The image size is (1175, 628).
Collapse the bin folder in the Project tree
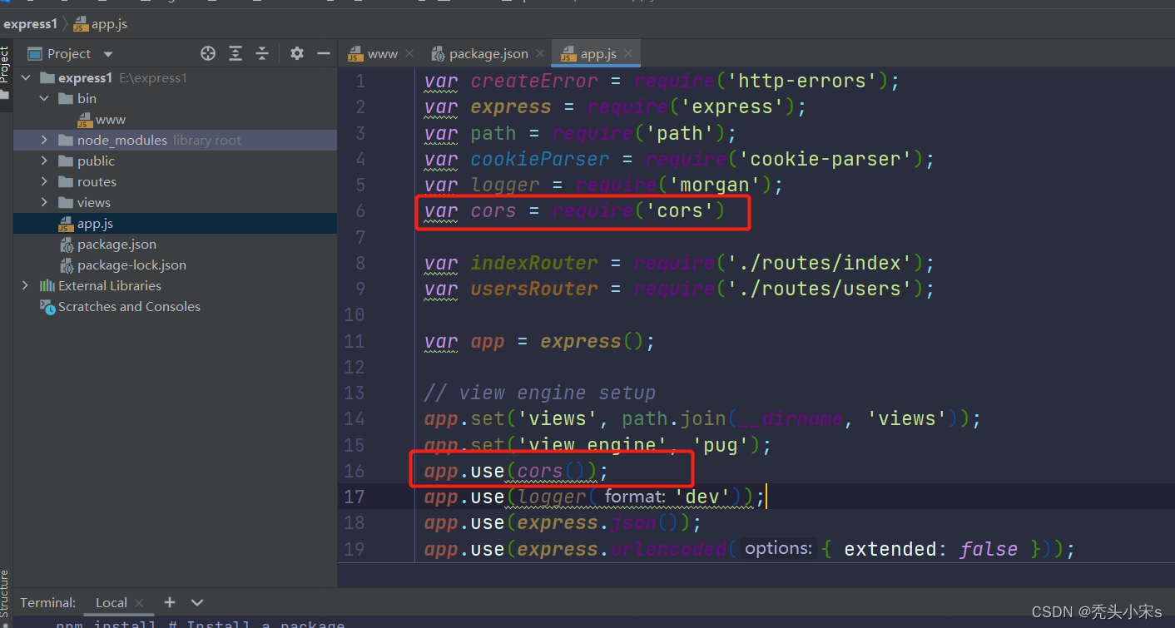tap(45, 98)
